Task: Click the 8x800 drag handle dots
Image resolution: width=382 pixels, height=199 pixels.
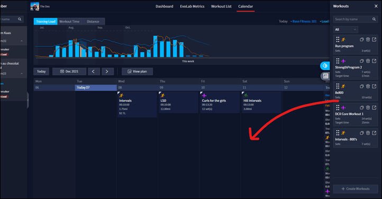Action: click(338, 86)
